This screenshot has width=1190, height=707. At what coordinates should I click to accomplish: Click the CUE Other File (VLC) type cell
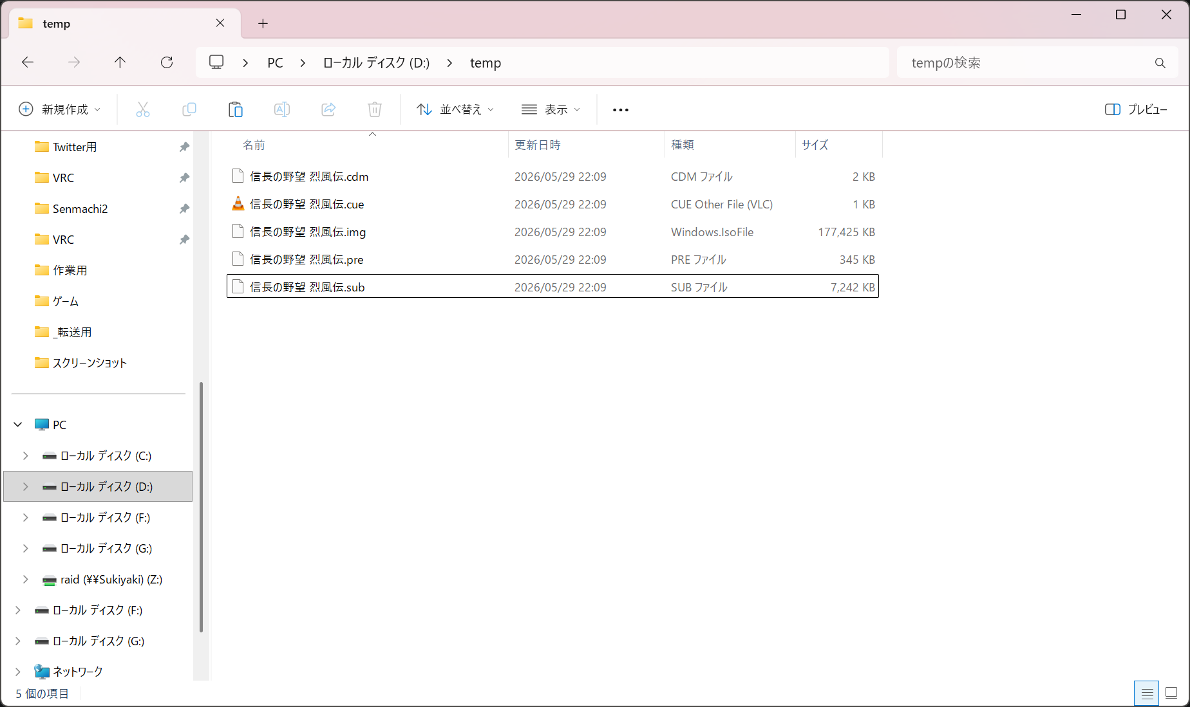(722, 204)
